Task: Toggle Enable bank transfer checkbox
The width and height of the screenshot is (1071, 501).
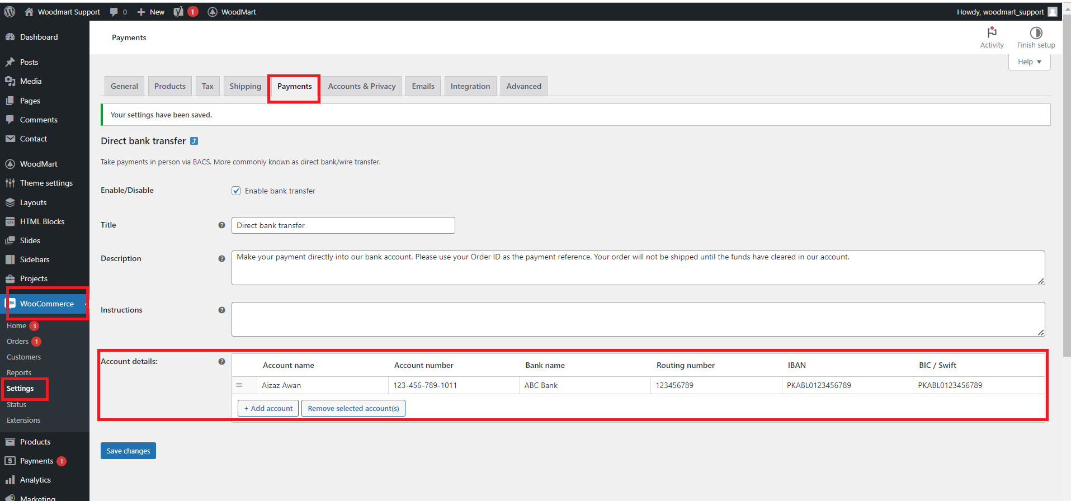Action: click(x=236, y=191)
